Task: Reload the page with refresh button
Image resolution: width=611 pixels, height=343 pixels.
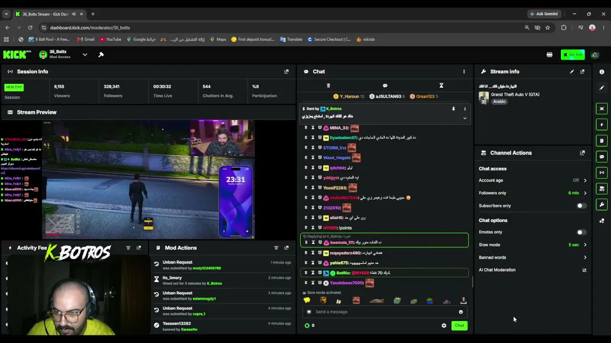Action: coord(30,28)
